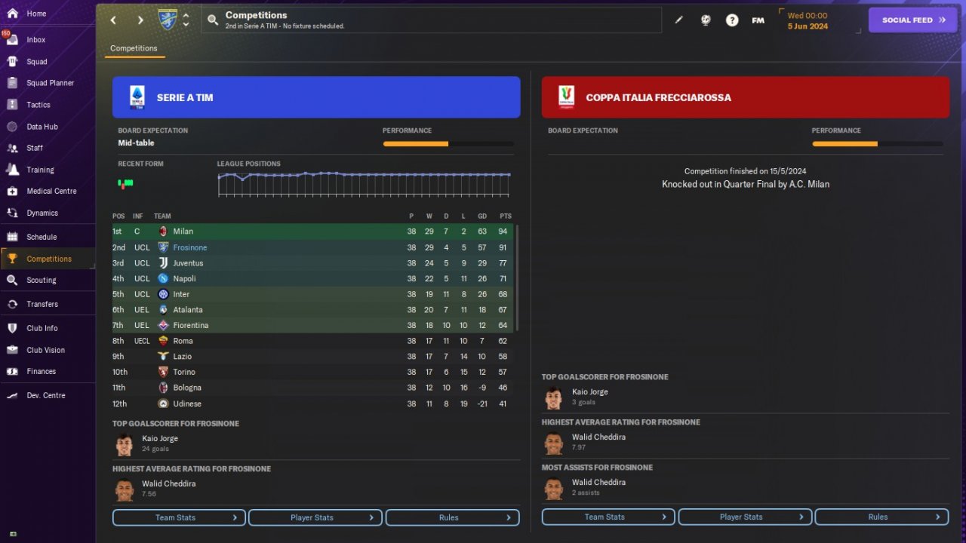Open the Coppa Italia Frecciarossa header
Image resolution: width=966 pixels, height=543 pixels.
coord(746,97)
